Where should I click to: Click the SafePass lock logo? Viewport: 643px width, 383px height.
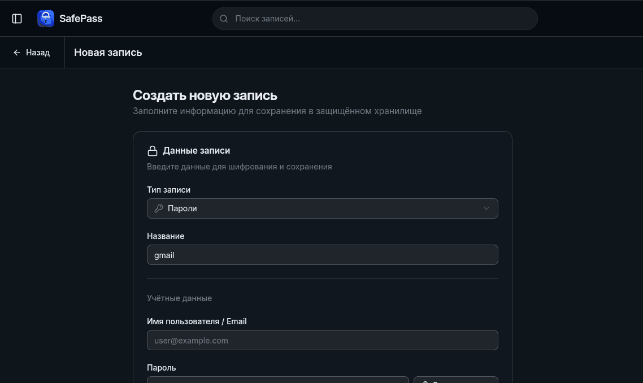(46, 19)
